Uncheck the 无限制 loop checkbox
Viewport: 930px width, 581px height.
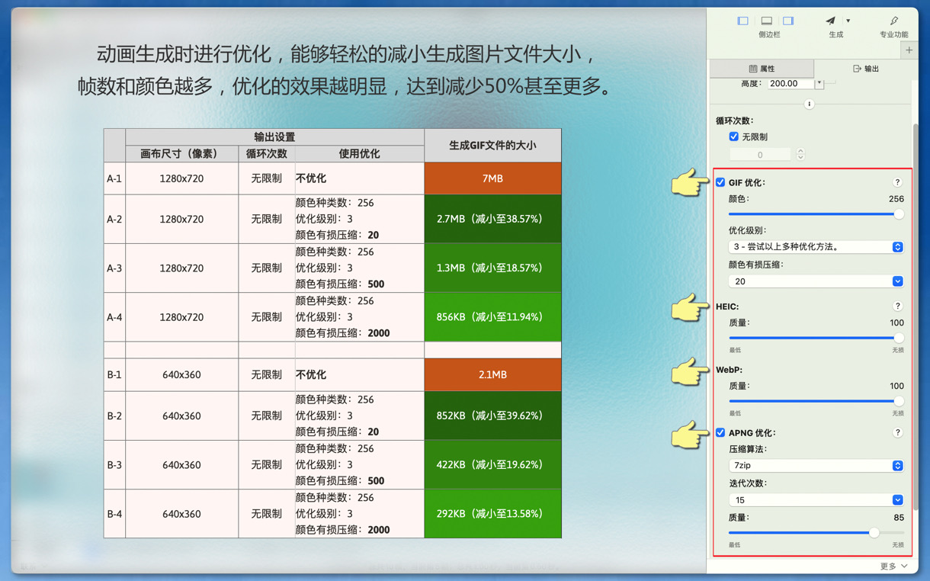pos(733,136)
